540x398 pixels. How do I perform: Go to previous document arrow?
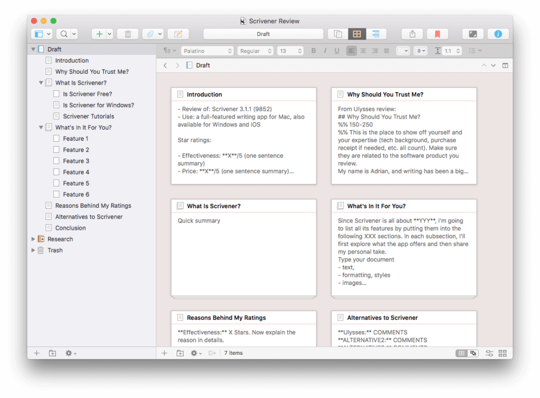[x=484, y=65]
